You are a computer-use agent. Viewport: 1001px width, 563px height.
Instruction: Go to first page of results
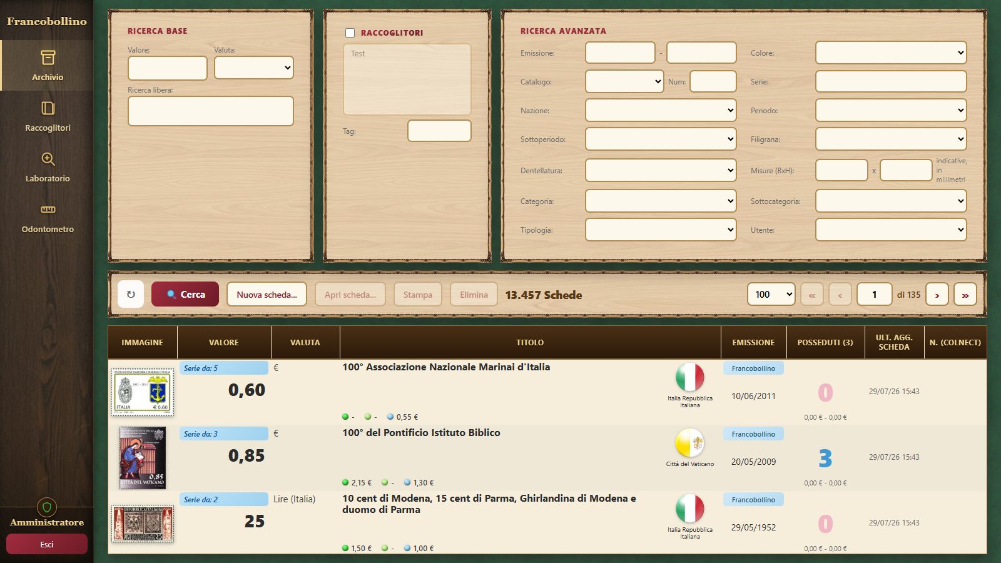(x=812, y=294)
